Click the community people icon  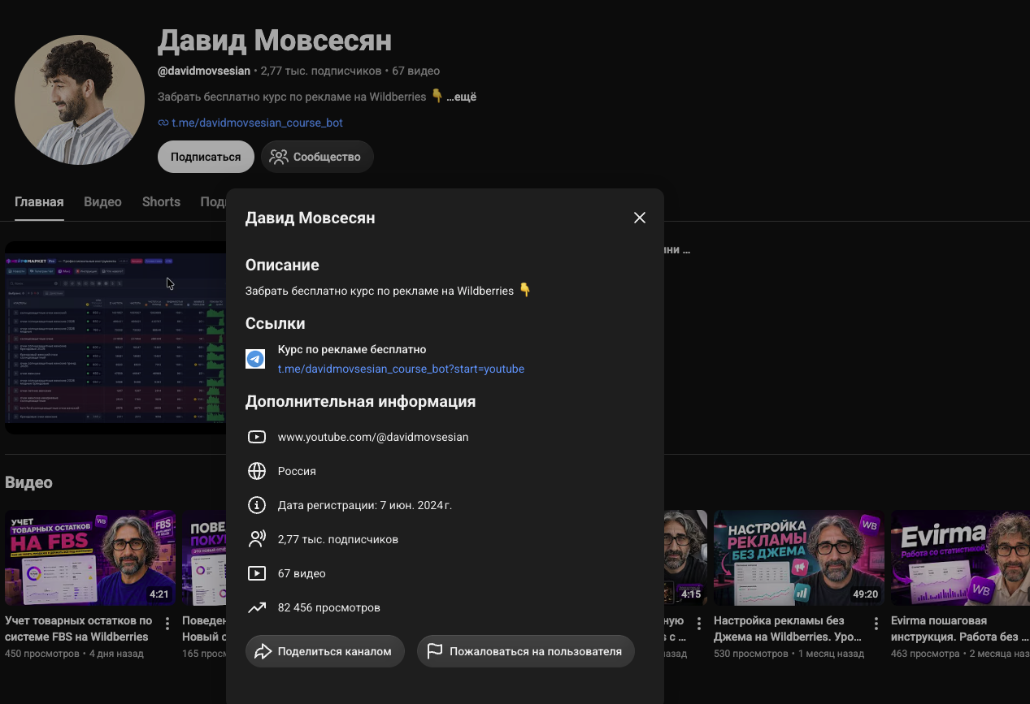pos(279,157)
